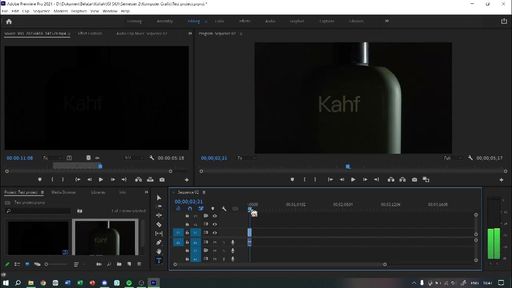This screenshot has height=288, width=512.
Task: Step forward one frame in Program monitor
Action: 365,180
